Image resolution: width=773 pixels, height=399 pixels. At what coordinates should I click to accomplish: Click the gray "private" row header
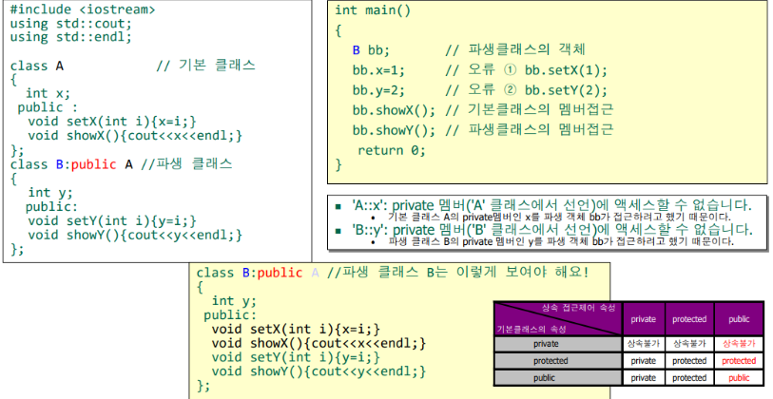click(557, 344)
